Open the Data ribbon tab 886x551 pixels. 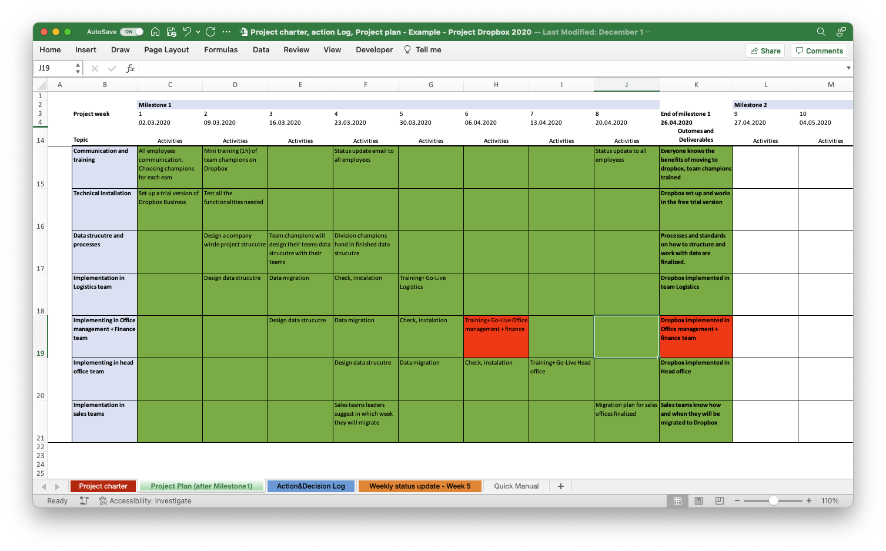coord(261,50)
